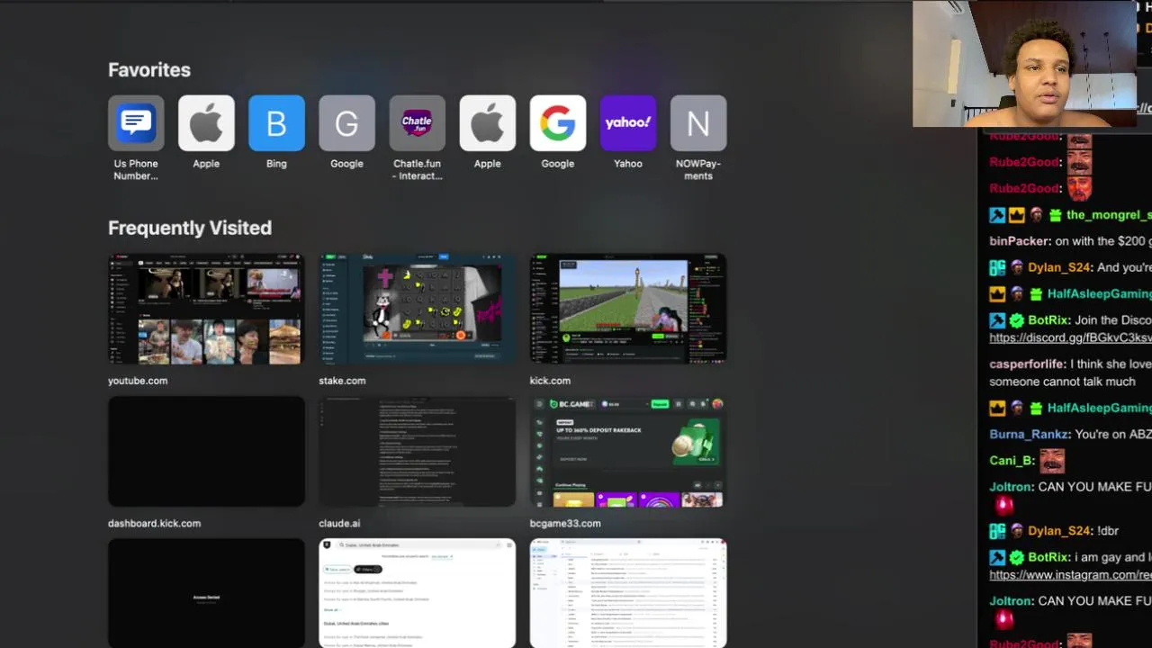Screen dimensions: 1152x648
Task: Click the Favorites heading
Action: [149, 70]
